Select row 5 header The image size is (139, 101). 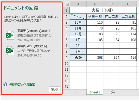[66, 34]
